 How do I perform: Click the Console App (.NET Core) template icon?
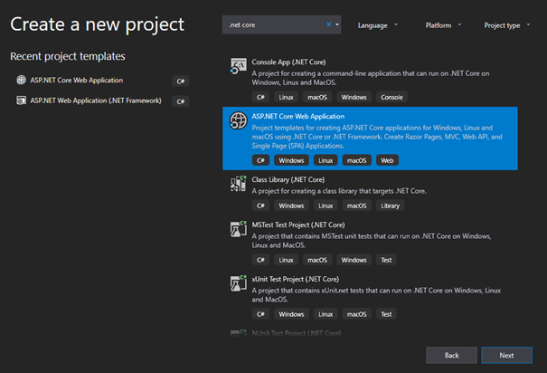pos(239,66)
